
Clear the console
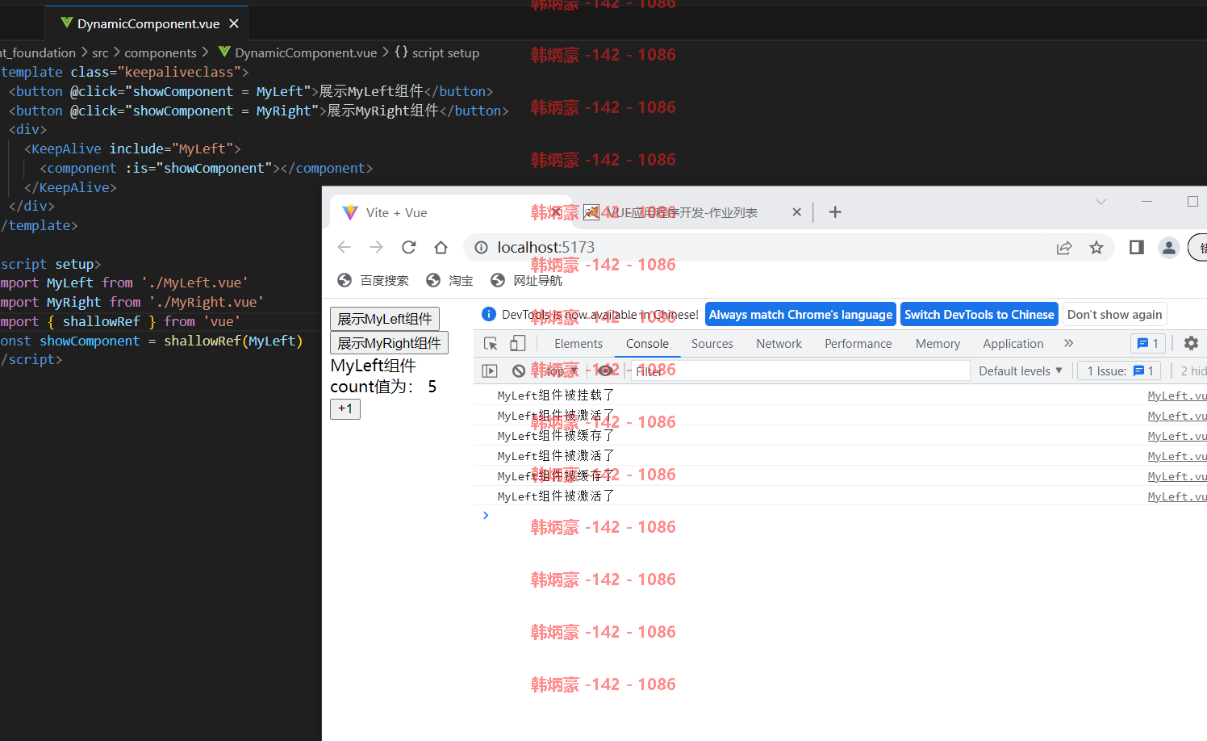point(519,370)
